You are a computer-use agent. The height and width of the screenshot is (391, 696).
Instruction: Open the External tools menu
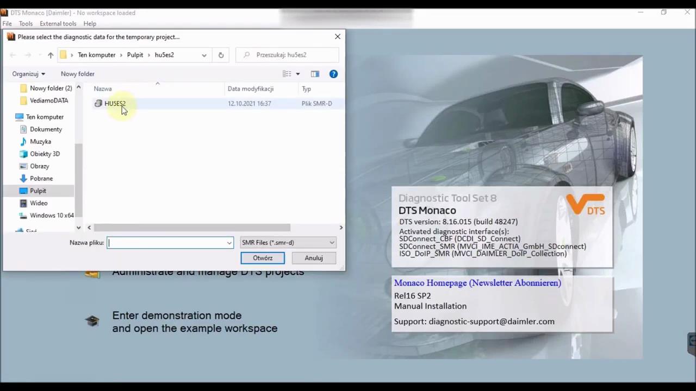click(58, 23)
